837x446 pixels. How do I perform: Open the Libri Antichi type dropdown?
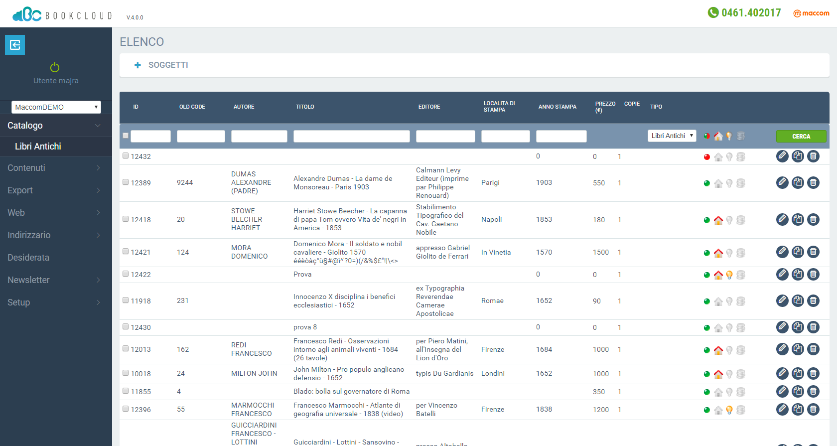pos(672,136)
